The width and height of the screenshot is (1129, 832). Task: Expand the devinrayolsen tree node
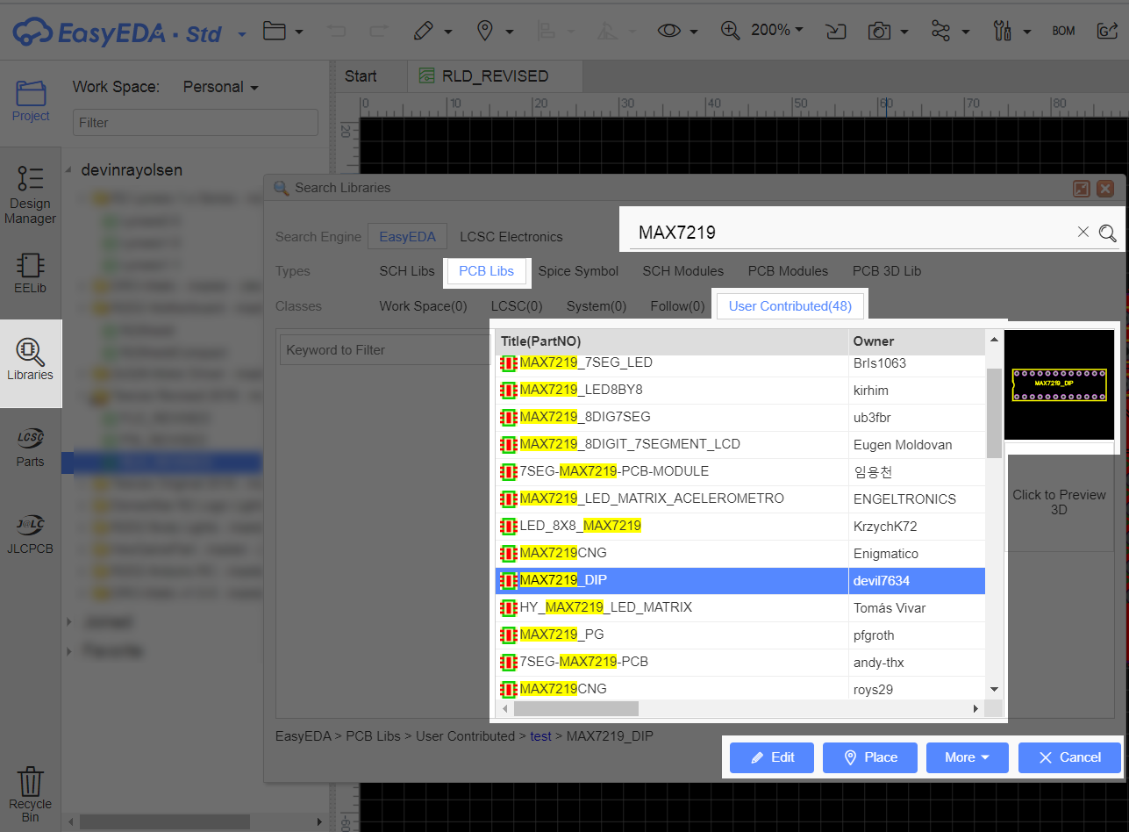click(69, 170)
